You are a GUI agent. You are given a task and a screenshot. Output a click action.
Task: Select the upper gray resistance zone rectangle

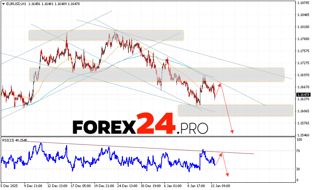[x=106, y=35]
